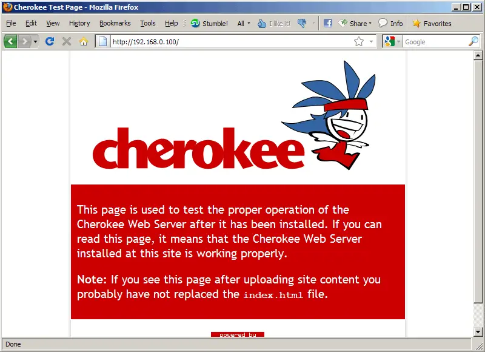Open the History menu
The height and width of the screenshot is (352, 485).
79,23
